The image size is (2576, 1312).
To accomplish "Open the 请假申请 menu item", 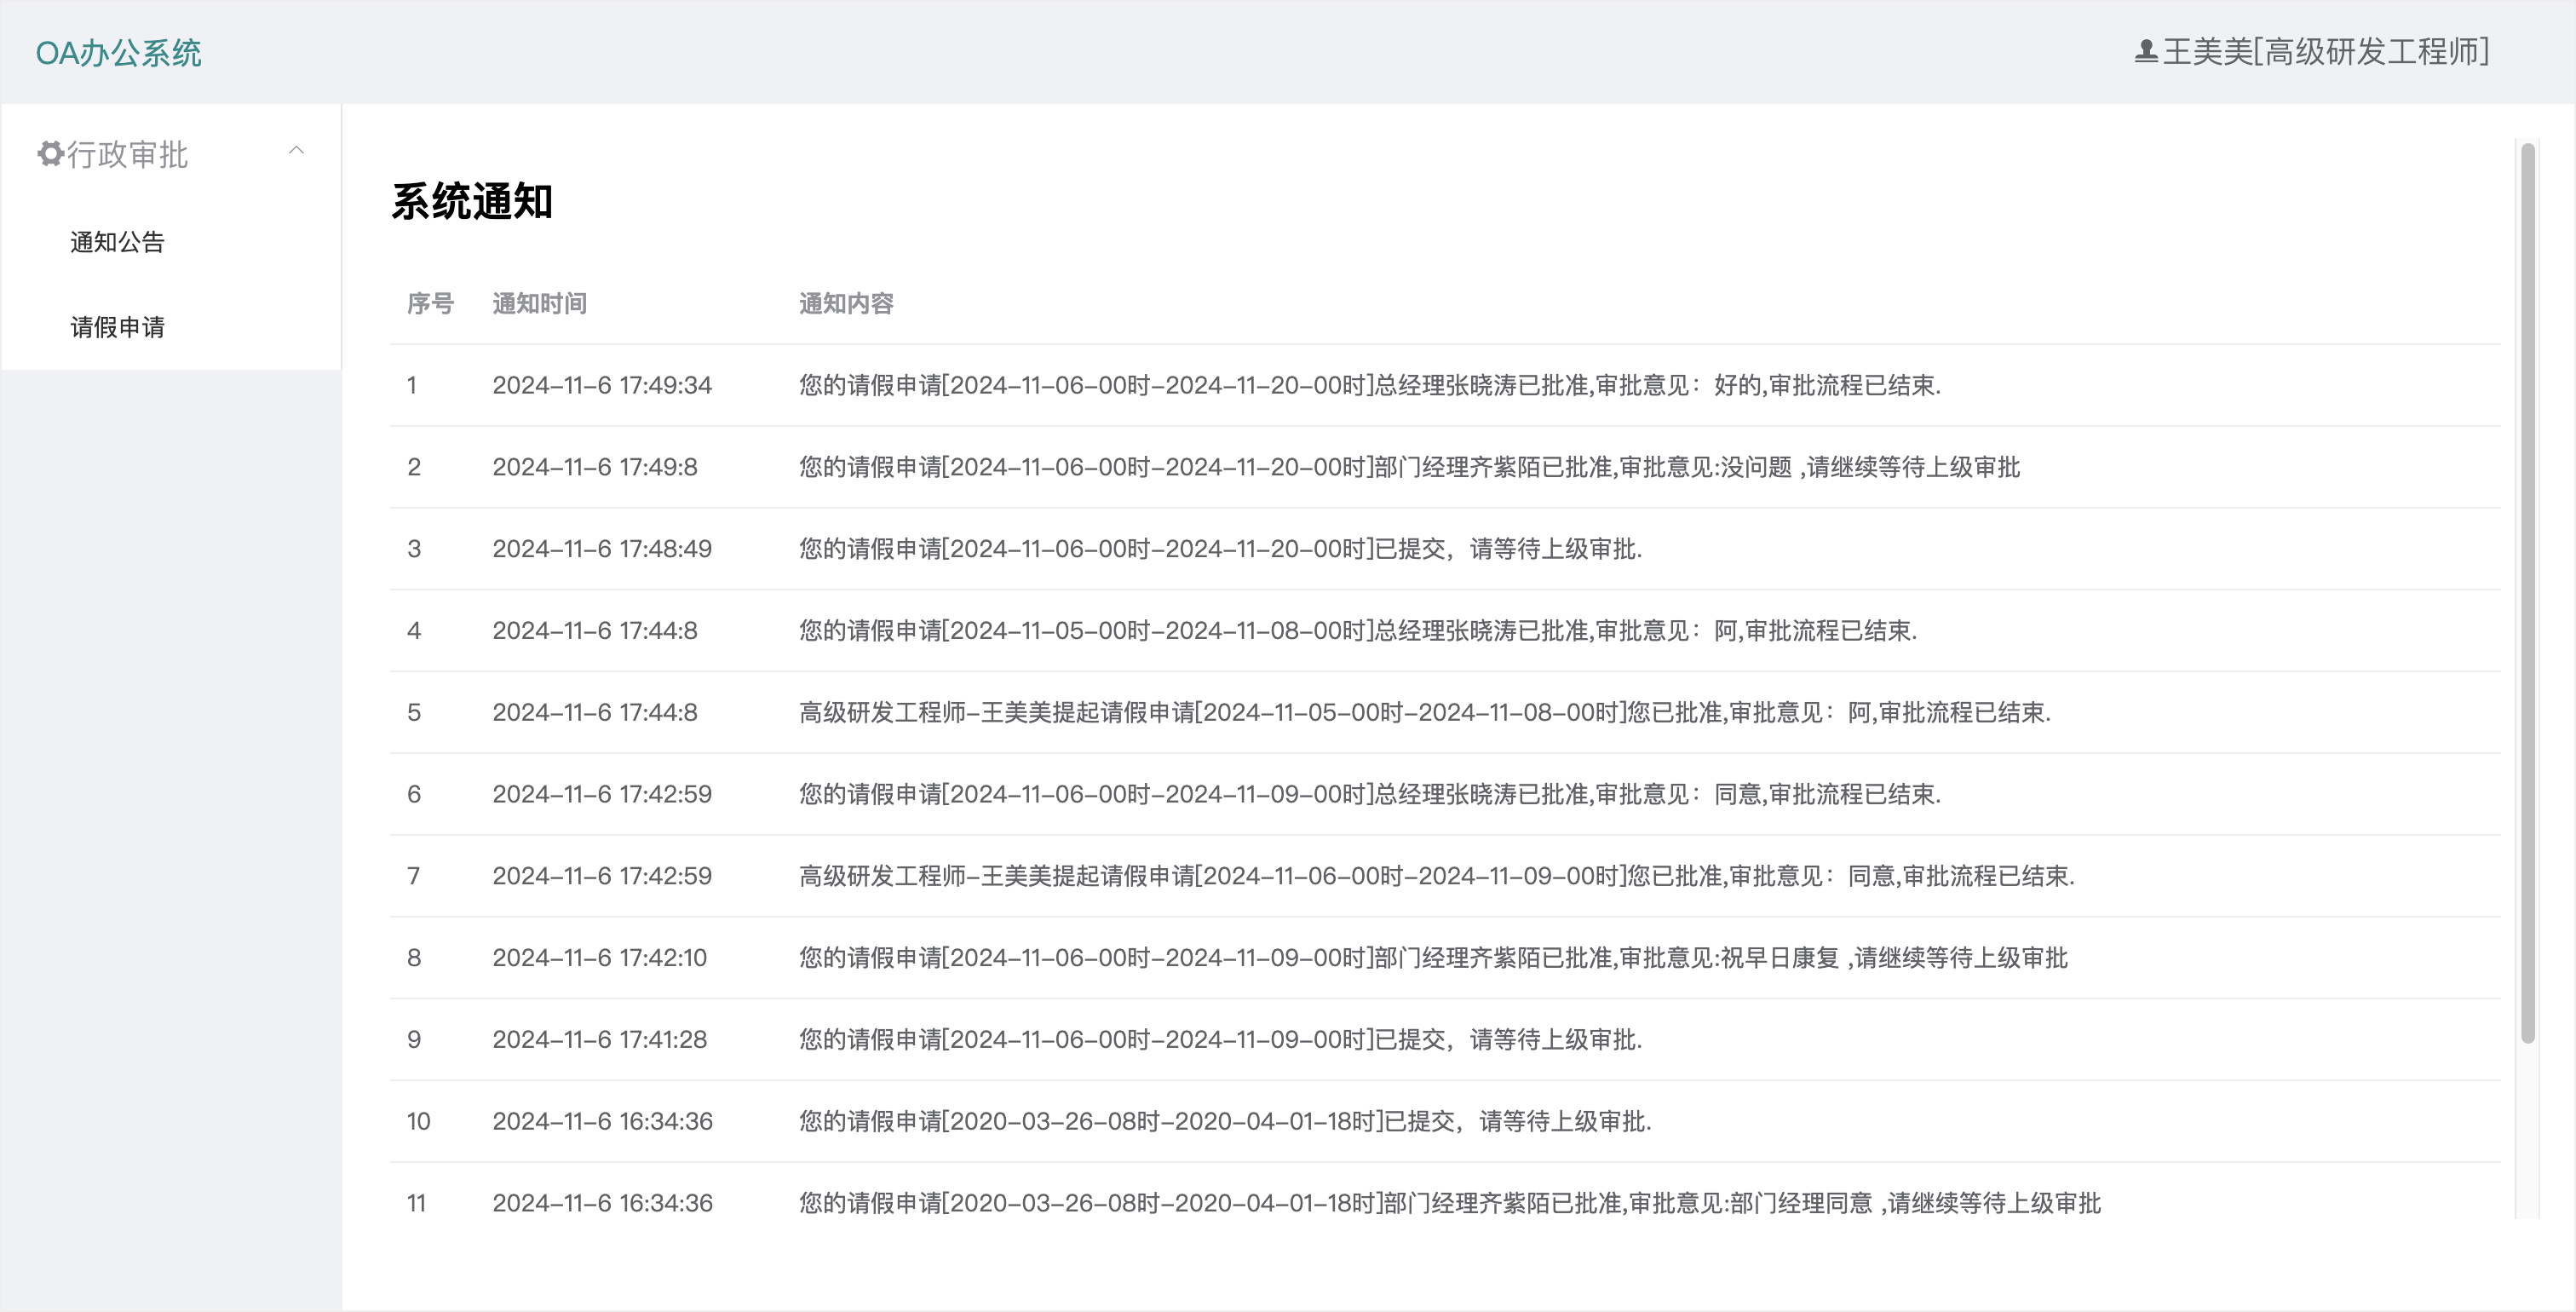I will 117,327.
